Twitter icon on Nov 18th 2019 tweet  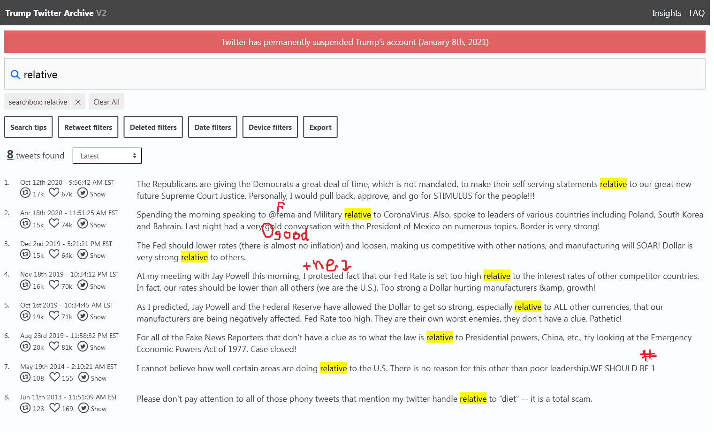click(83, 285)
